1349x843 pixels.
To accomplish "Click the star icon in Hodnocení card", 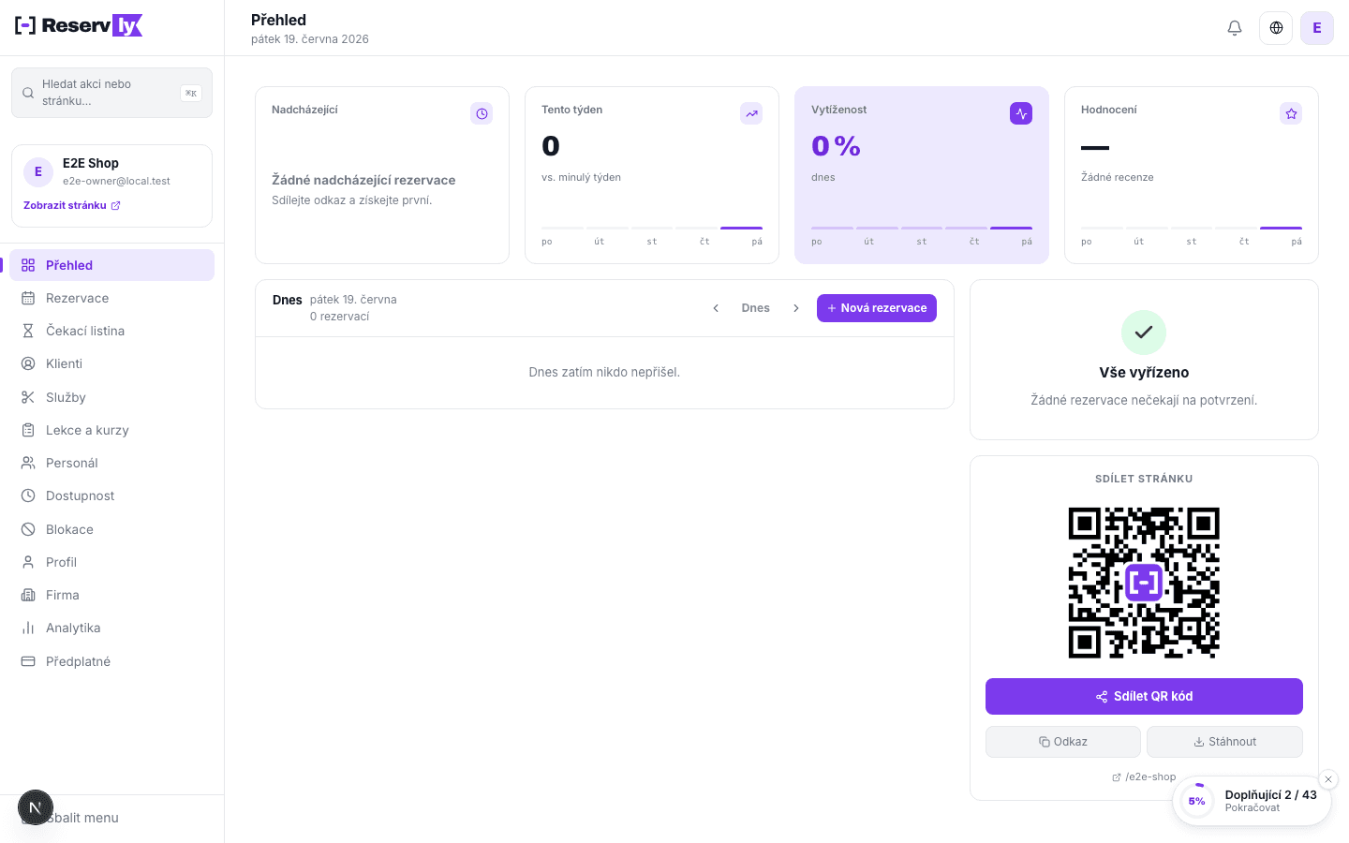I will (x=1291, y=113).
